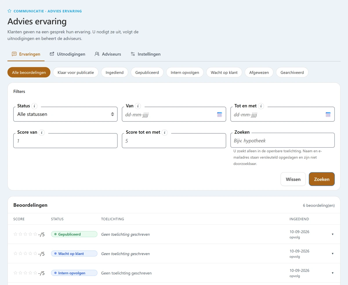Toggle the Klaar voor publicatie filter chip

[x=76, y=72]
